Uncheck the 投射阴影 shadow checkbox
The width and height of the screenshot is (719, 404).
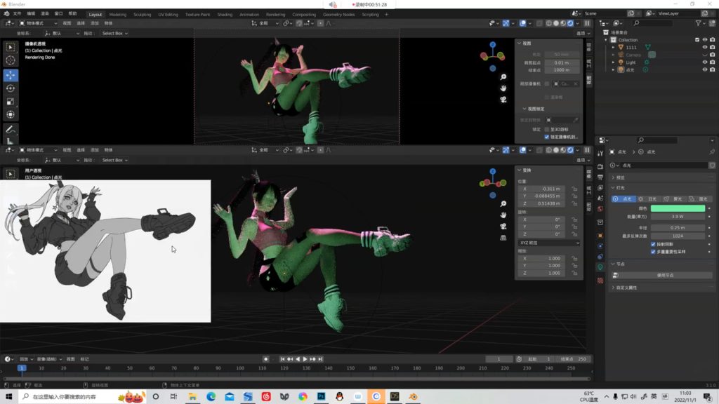(x=654, y=244)
